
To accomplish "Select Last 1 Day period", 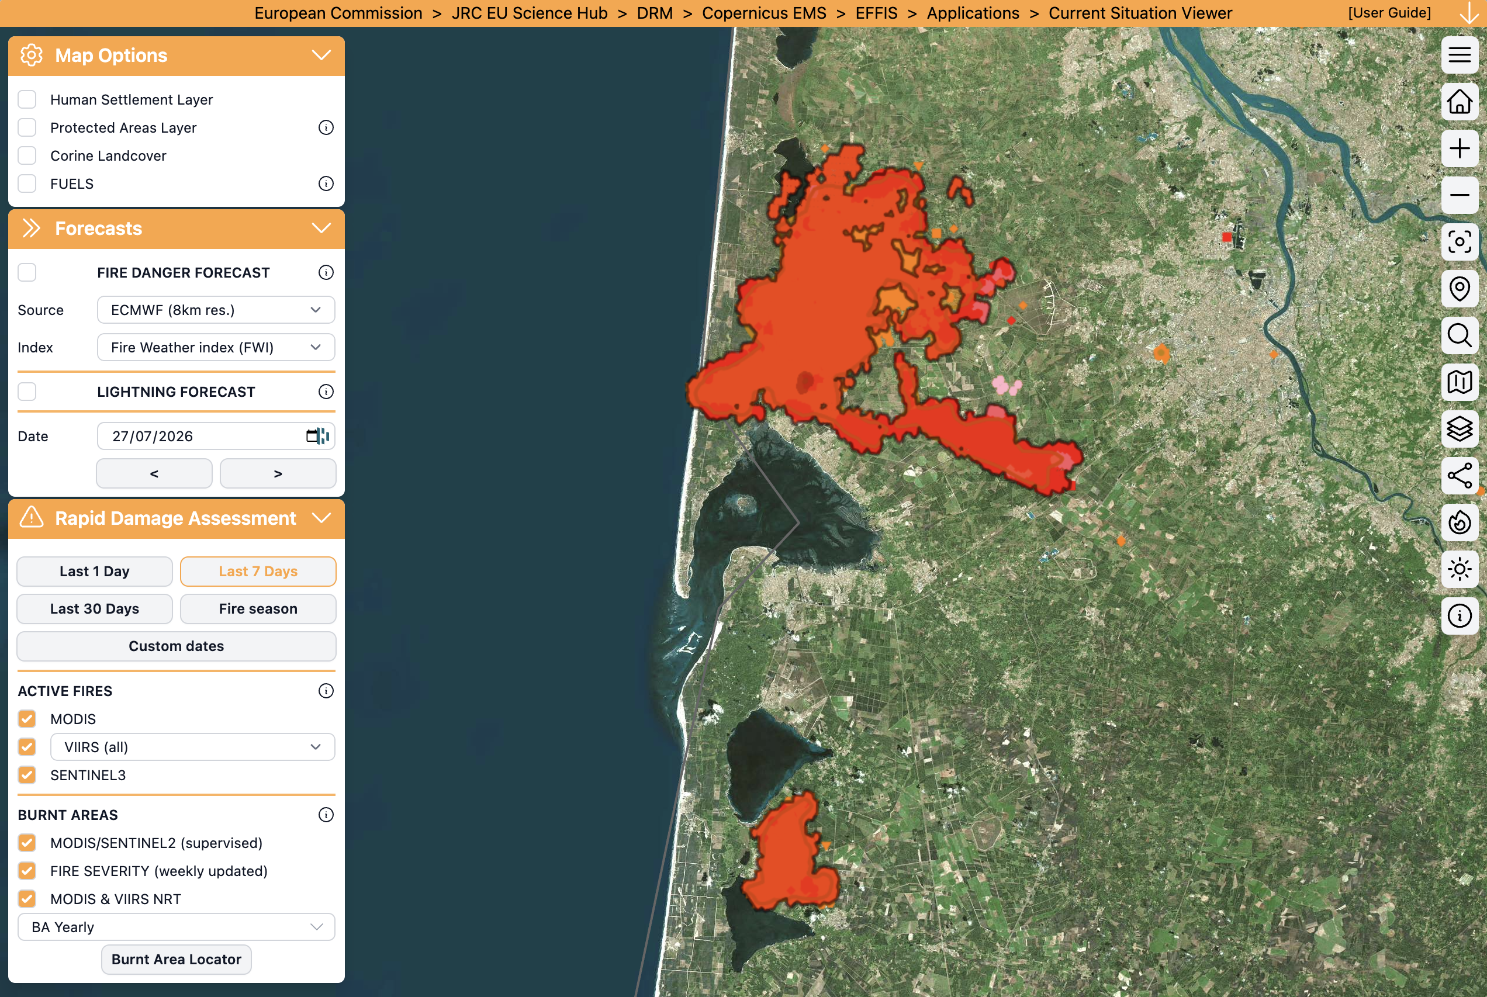I will pyautogui.click(x=95, y=572).
